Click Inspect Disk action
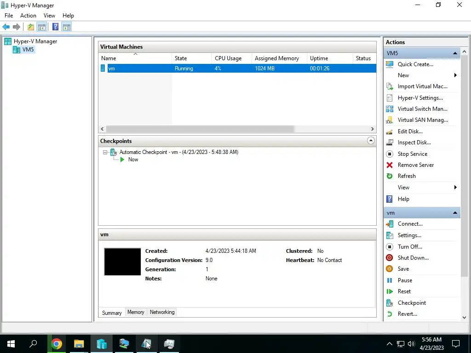Image resolution: width=471 pixels, height=353 pixels. 414,142
